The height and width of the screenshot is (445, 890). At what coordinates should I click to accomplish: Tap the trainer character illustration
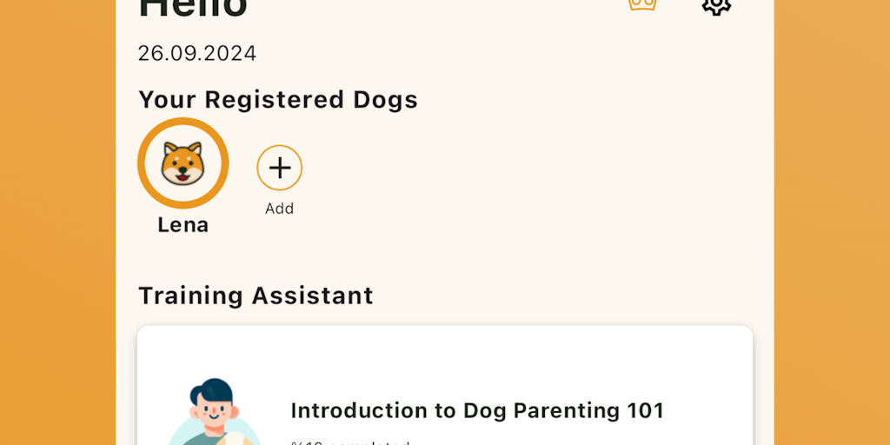213,415
